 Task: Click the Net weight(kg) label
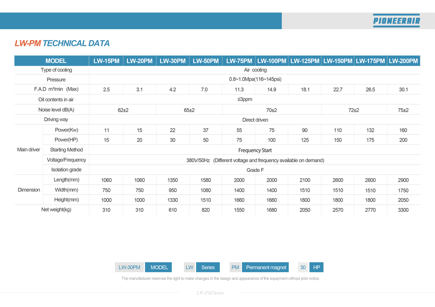56,210
